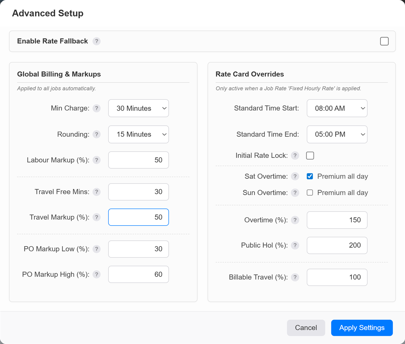The height and width of the screenshot is (344, 405).
Task: Focus the Overtime (%) input field
Action: (337, 220)
